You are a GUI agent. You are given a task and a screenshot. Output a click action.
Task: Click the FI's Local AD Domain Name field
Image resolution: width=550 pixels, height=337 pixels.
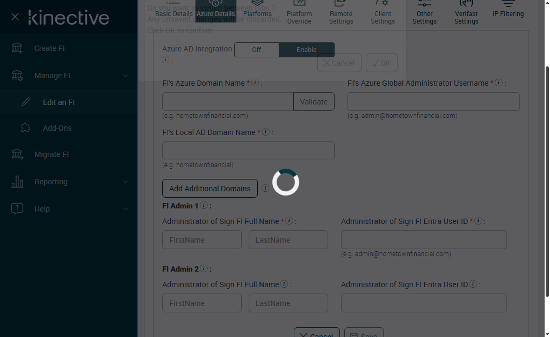point(248,151)
